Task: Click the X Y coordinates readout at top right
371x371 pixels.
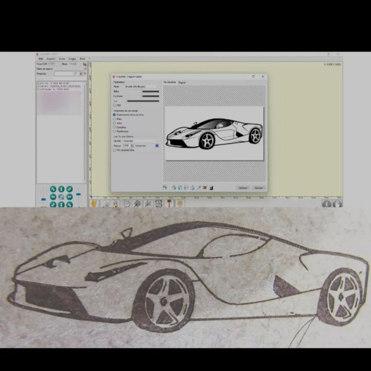Action: (x=332, y=64)
